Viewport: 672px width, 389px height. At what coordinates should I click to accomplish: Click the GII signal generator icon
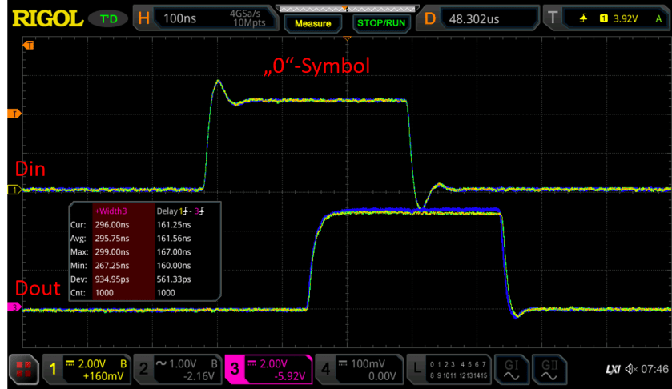(x=549, y=369)
